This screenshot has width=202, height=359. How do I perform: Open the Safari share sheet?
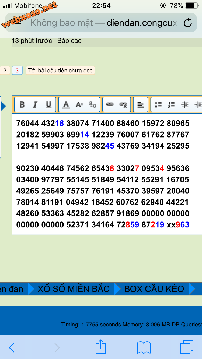point(101,347)
